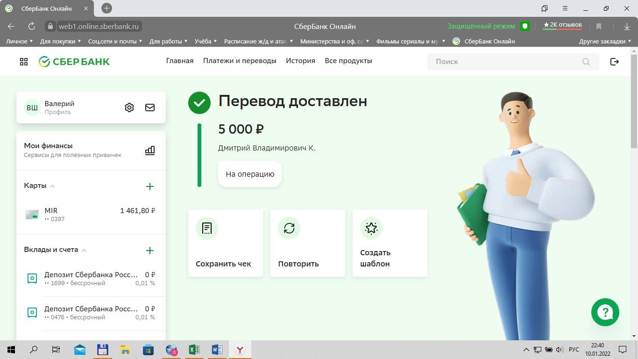Screen dimensions: 638x359
Task: Add a new card with plus icon
Action: [150, 187]
